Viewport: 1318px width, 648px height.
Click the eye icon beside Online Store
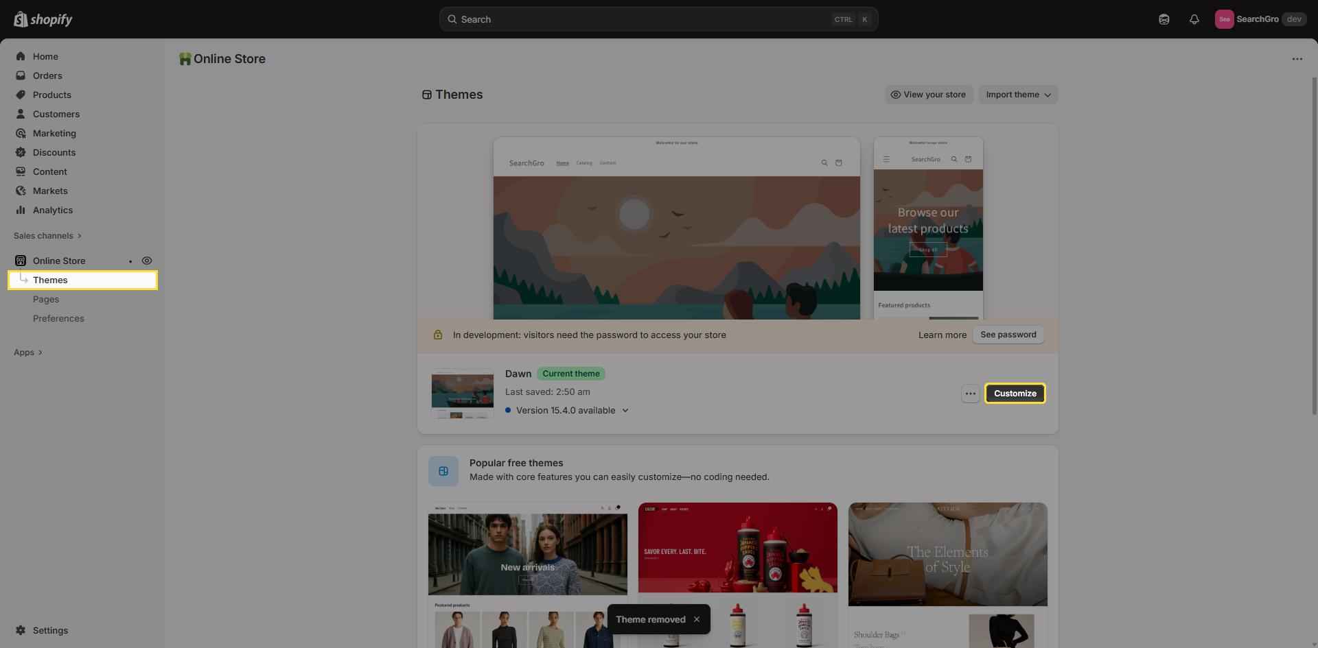[x=146, y=261]
